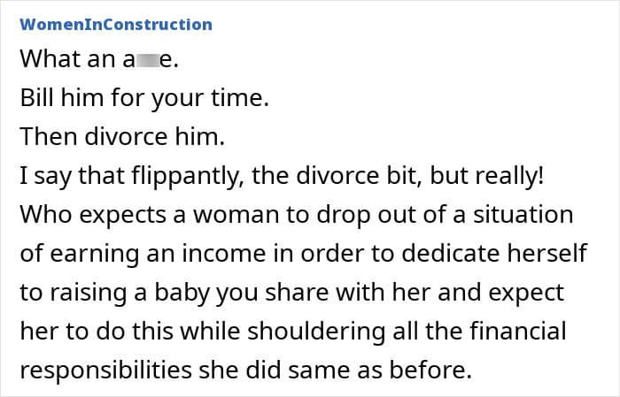620x397 pixels.
Task: Open the WomenInConstruction user profile
Action: (115, 24)
